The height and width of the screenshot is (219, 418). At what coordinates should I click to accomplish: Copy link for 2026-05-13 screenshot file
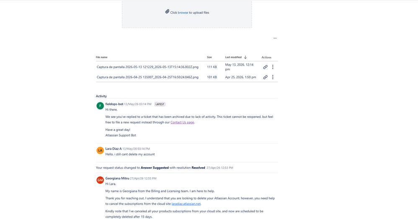(x=265, y=67)
